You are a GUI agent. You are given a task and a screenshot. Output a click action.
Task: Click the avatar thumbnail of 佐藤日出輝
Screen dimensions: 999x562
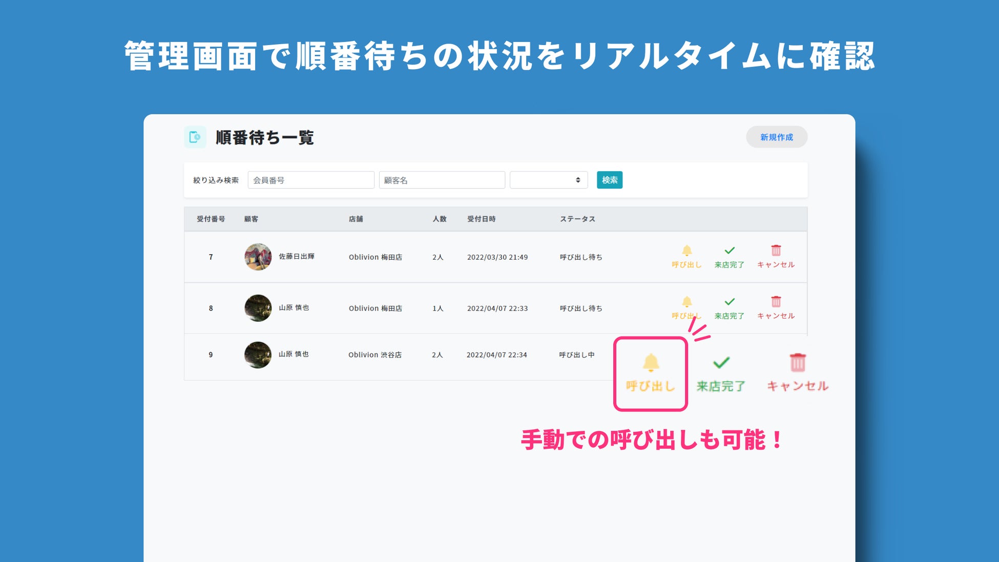click(258, 257)
